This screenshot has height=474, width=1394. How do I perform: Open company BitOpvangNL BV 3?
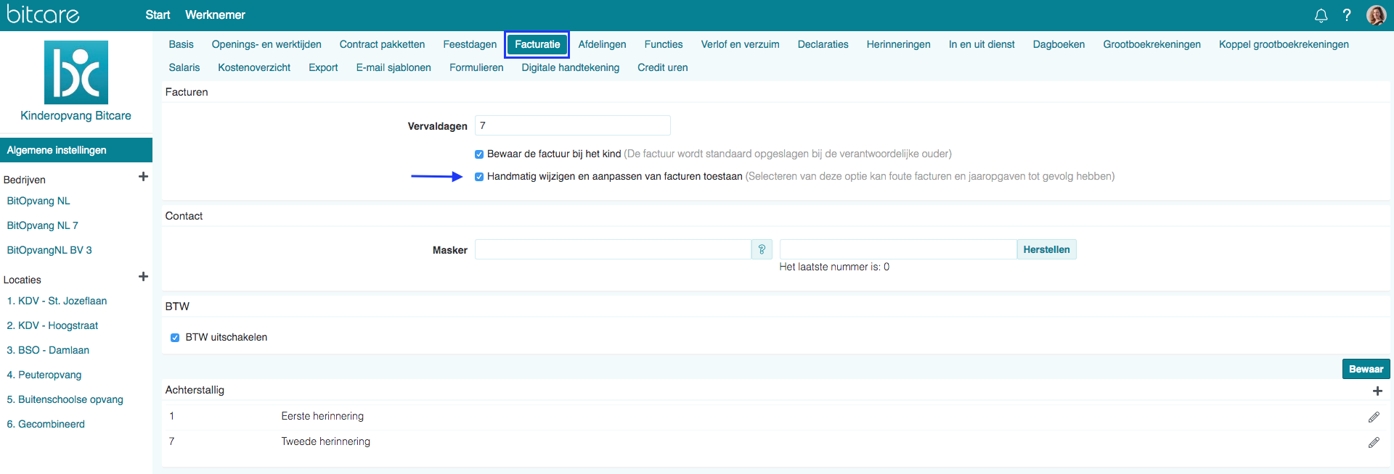pos(49,250)
